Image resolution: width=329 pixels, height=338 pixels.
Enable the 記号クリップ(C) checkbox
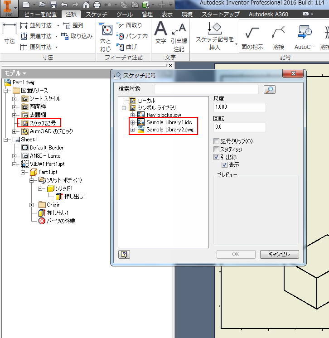tap(216, 141)
